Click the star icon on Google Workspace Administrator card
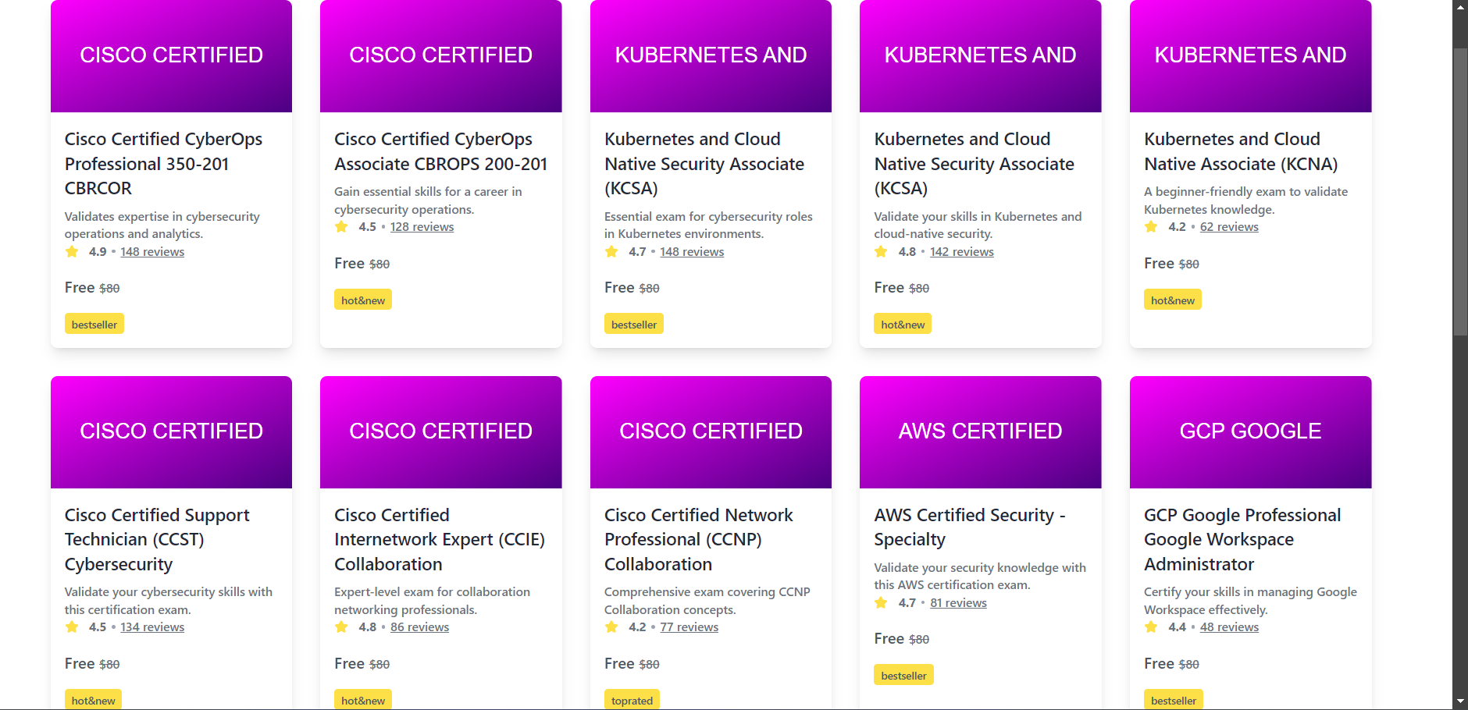The height and width of the screenshot is (710, 1468). [x=1151, y=627]
